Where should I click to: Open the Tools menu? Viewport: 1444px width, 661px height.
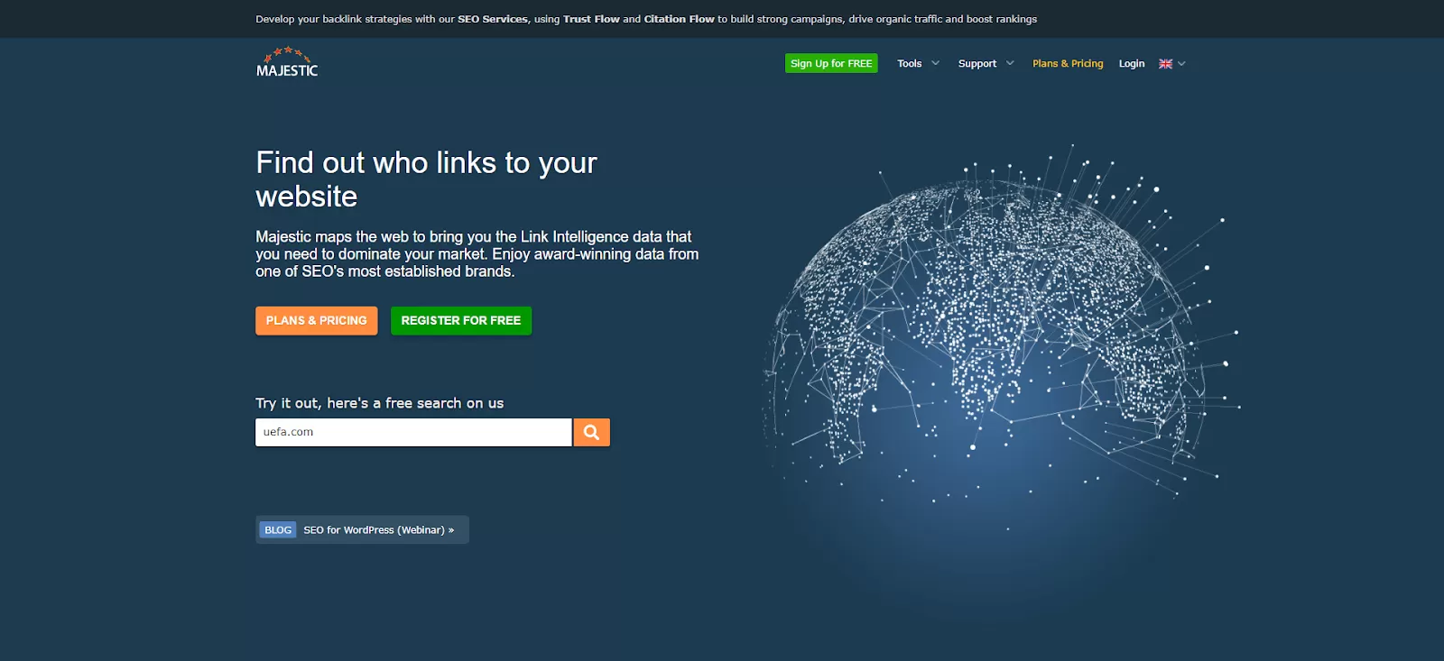coord(909,64)
